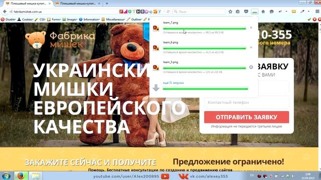Click the black H extension icon in address bar

point(138,11)
